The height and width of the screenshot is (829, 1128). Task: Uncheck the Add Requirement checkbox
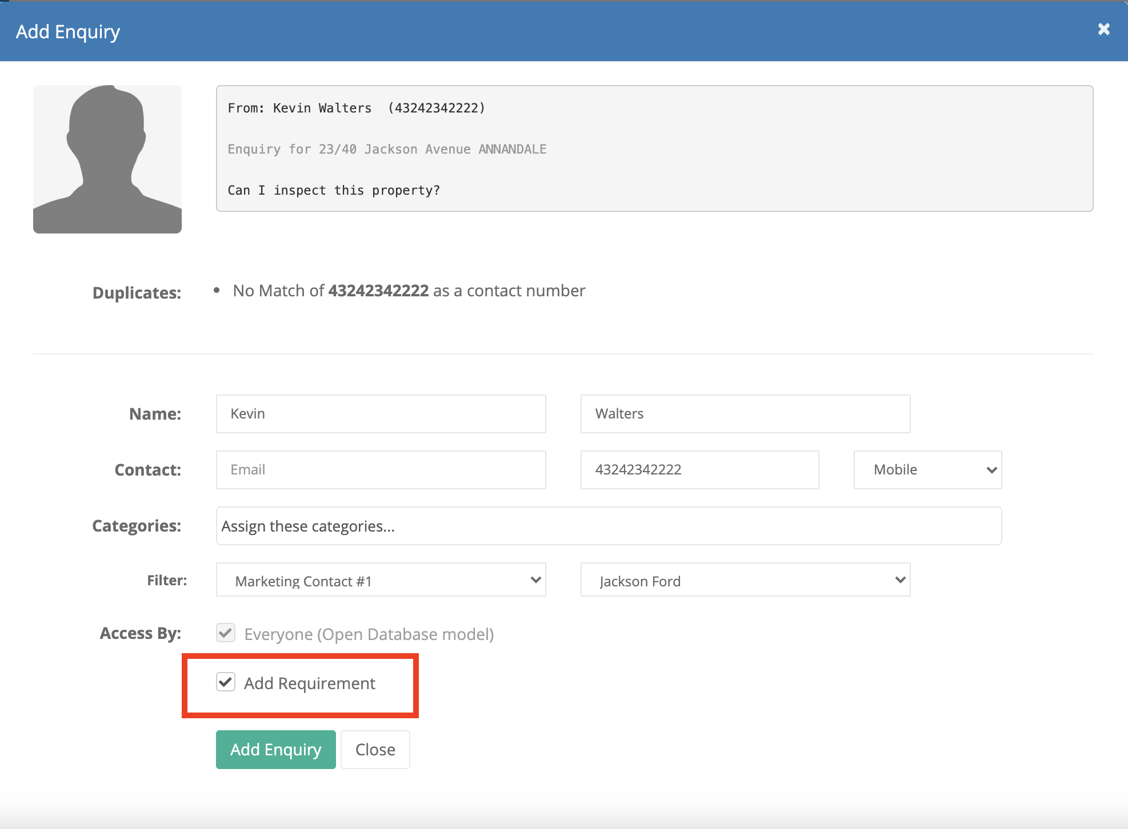(x=226, y=682)
